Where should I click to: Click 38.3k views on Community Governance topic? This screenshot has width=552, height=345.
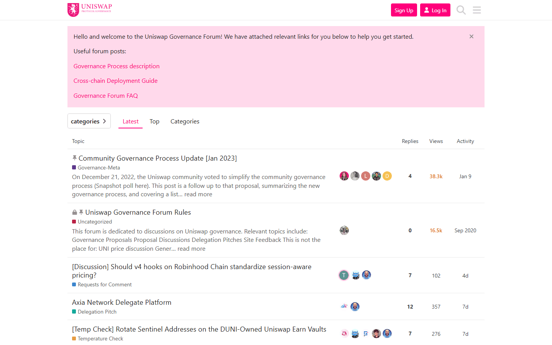[436, 176]
